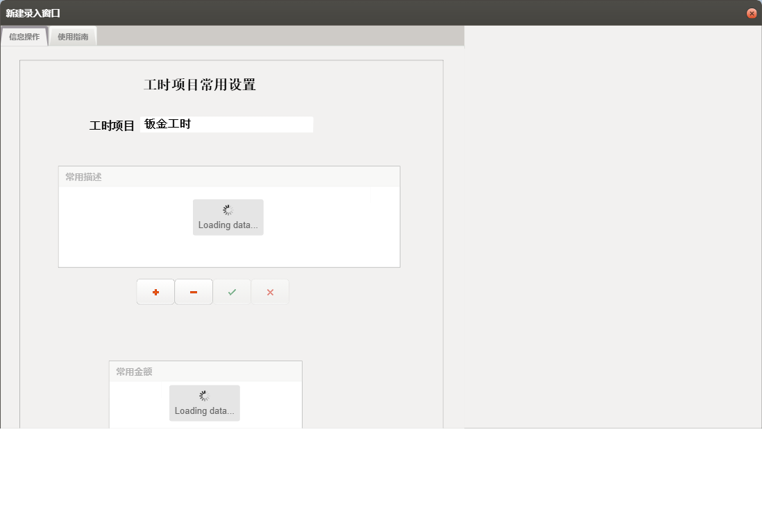Click the loading indicator in 常用金额 grid
Screen dimensions: 762x511
pos(205,403)
